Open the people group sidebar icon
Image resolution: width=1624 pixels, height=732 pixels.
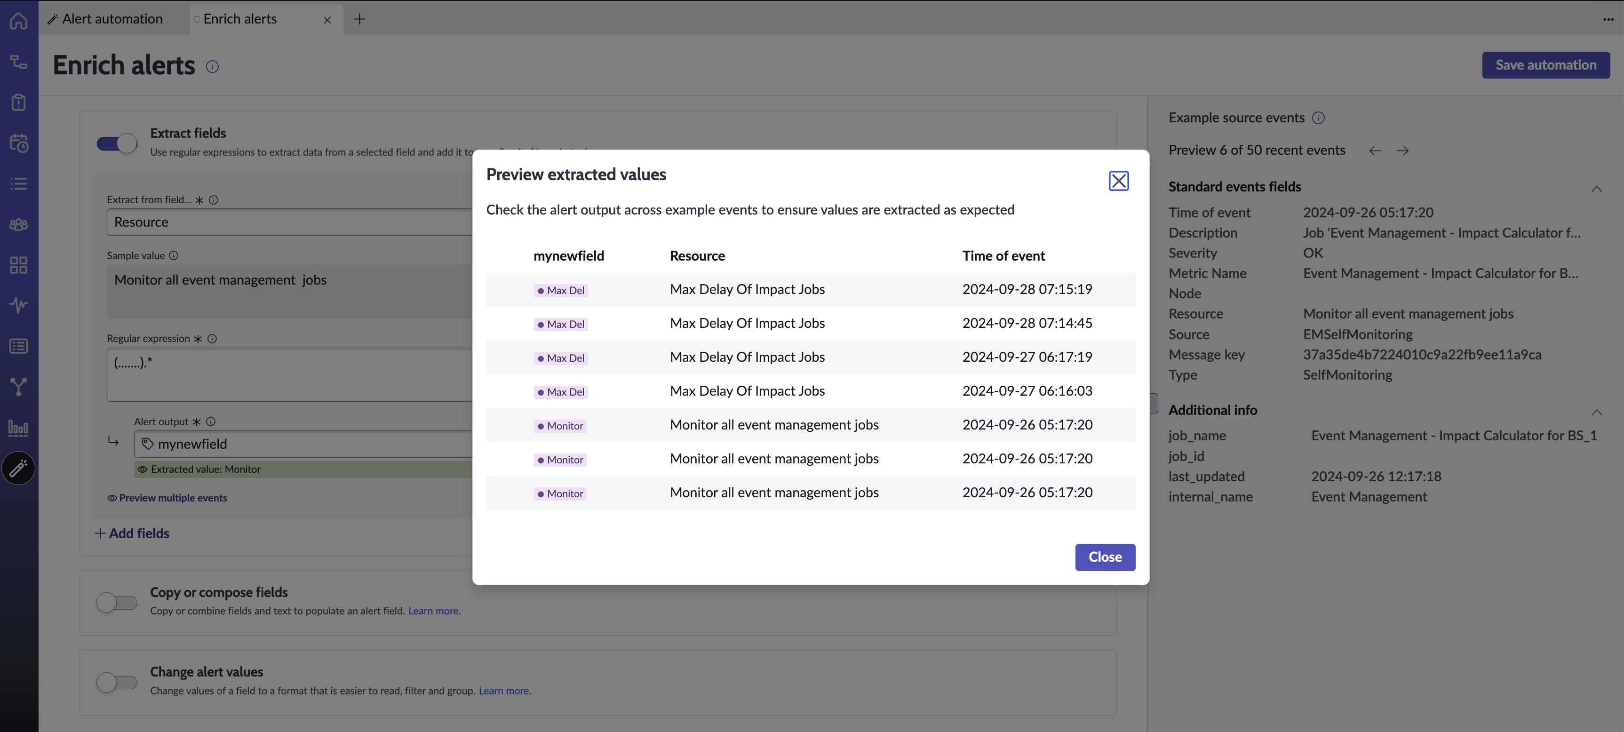click(x=18, y=224)
